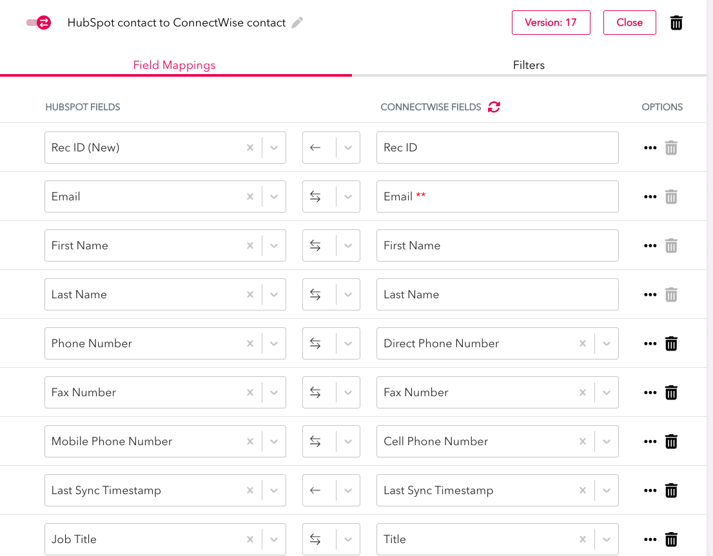
Task: Open the Email HubSpot field dropdown
Action: (x=273, y=197)
